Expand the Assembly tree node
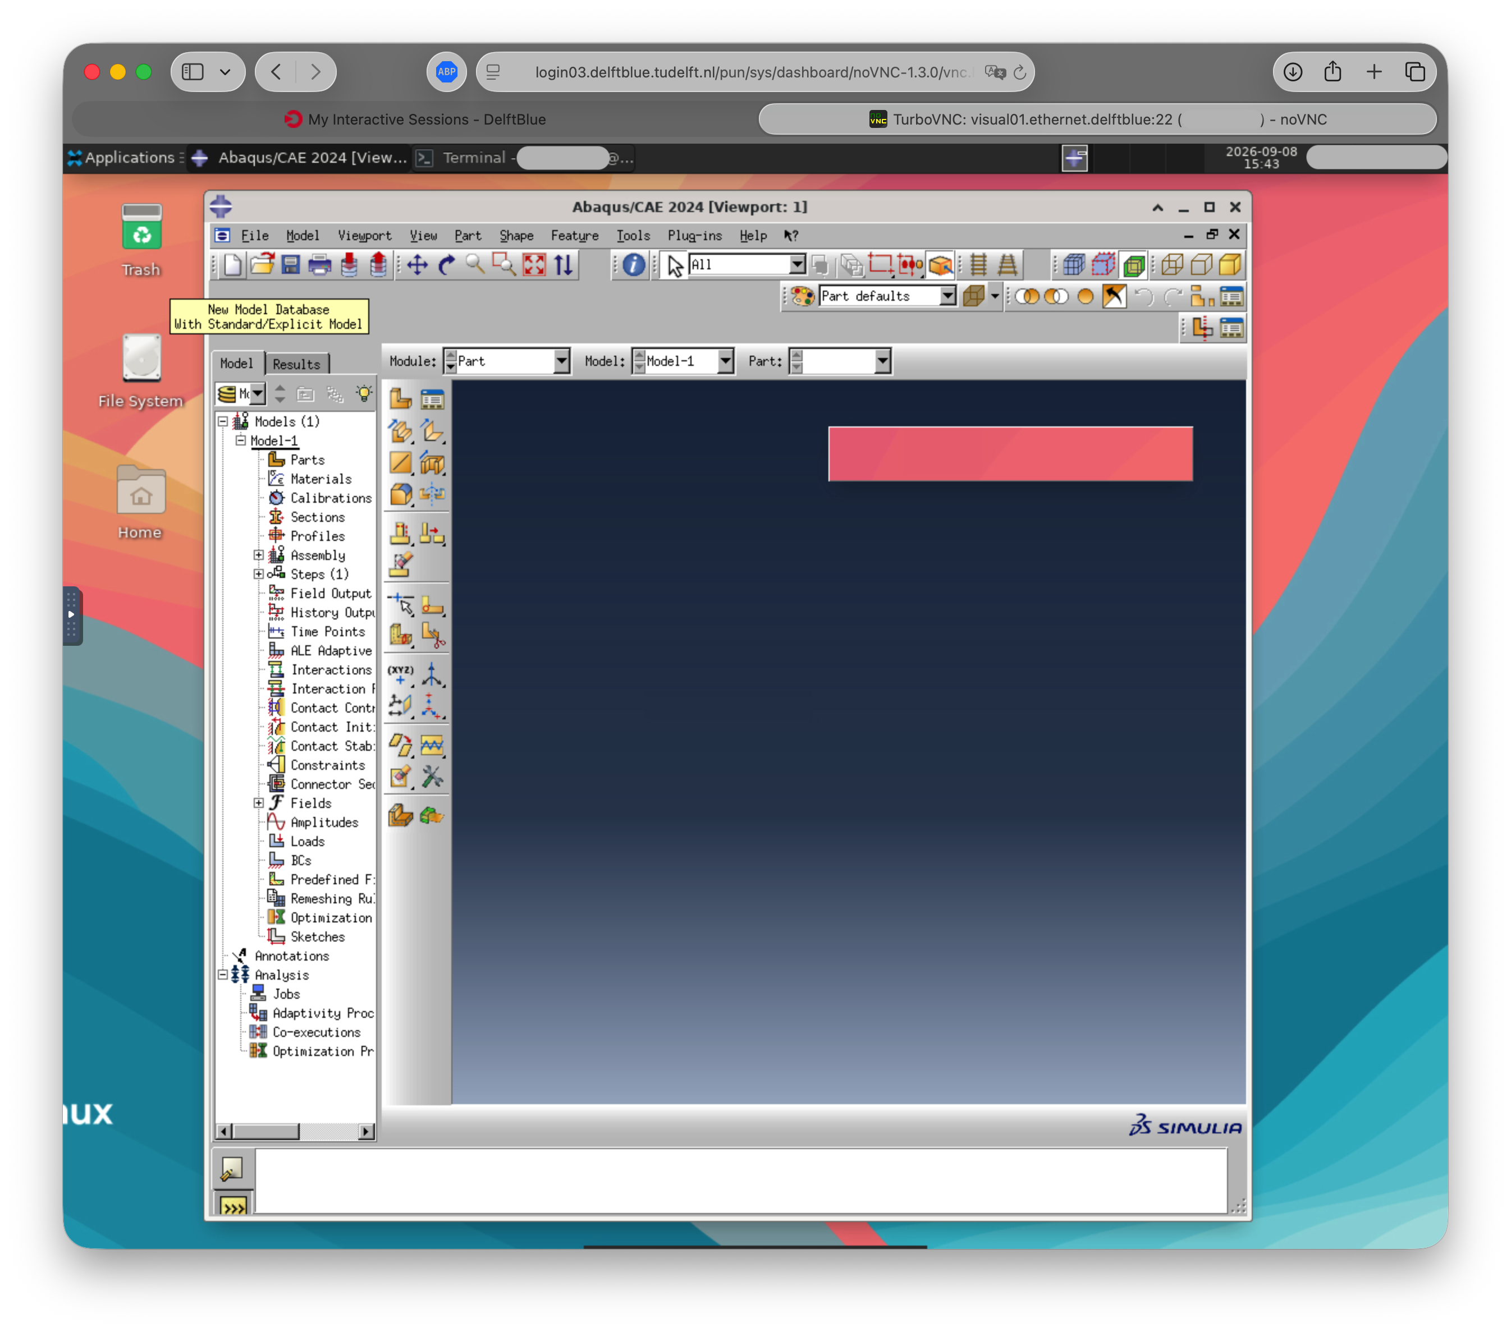 pos(258,555)
